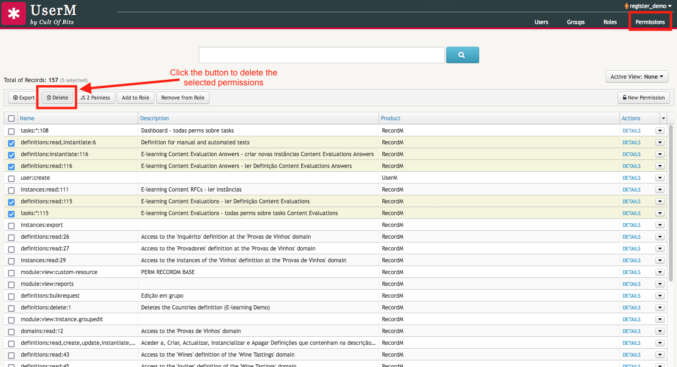
Task: Click the magnifier search button
Action: (462, 55)
